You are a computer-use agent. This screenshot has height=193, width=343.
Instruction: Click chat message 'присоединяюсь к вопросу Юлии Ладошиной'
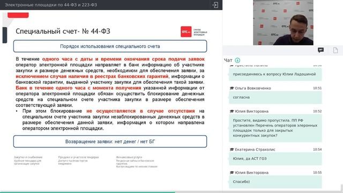point(275,74)
